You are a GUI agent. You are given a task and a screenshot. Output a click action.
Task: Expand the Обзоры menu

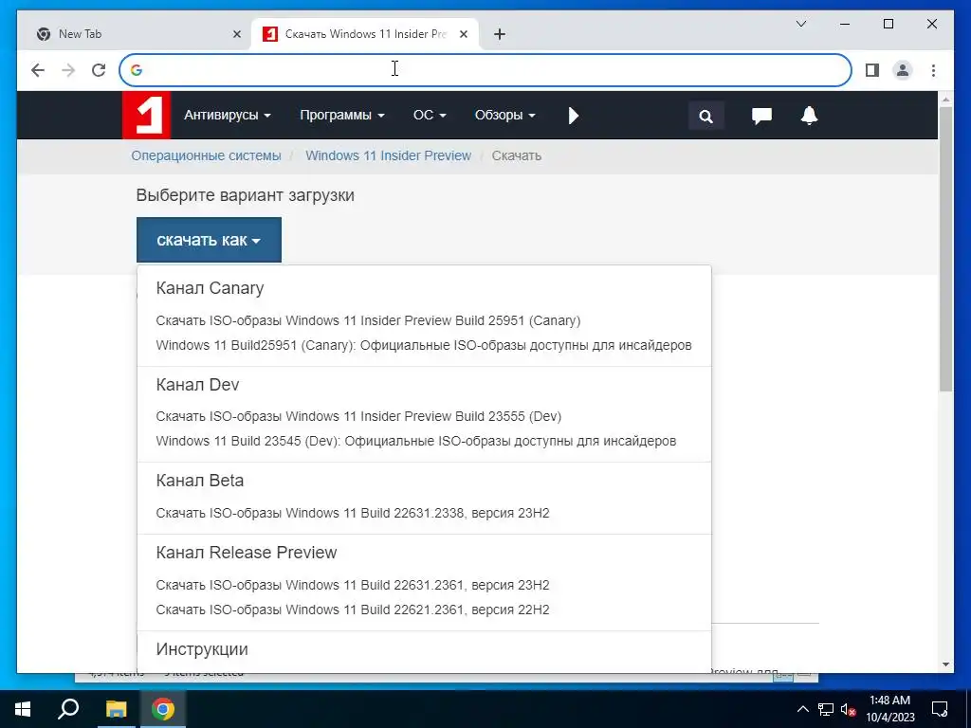coord(504,115)
